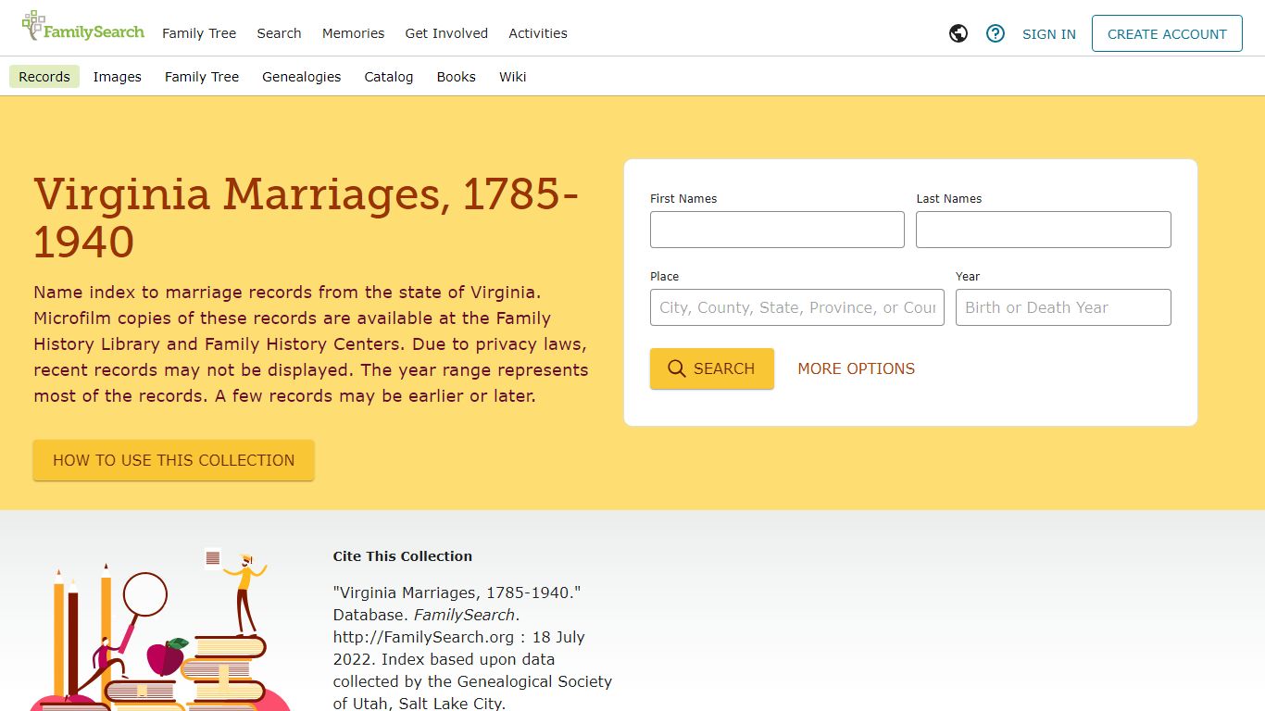This screenshot has width=1265, height=711.
Task: Click the SIGN IN link
Action: click(1049, 34)
